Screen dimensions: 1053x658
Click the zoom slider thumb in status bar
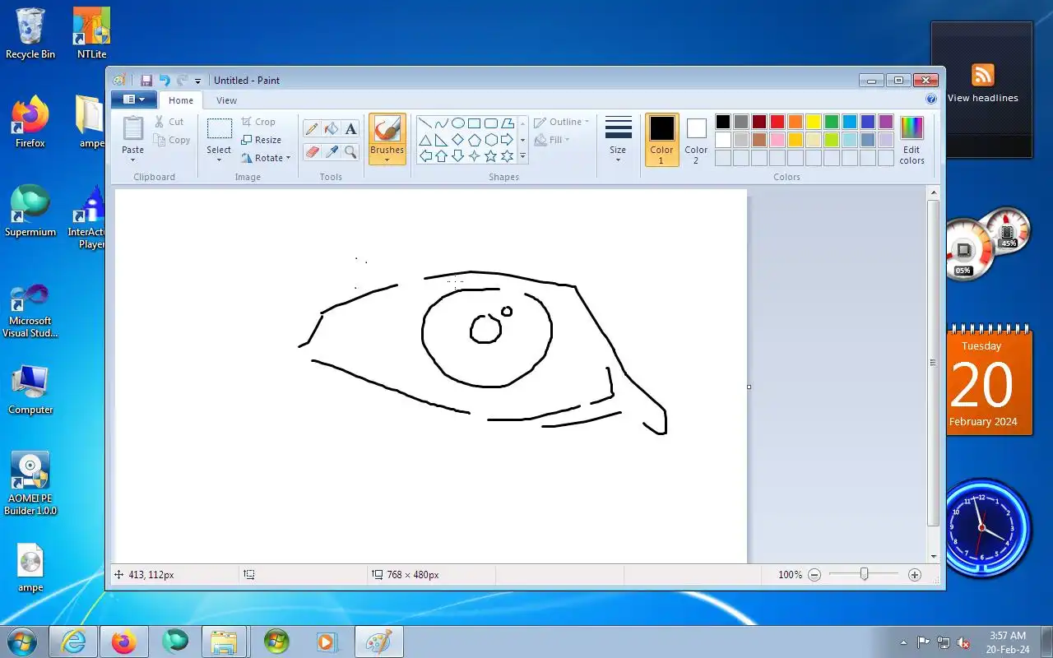864,574
